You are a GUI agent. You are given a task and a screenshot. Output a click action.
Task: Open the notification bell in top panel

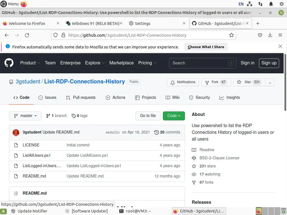(x=271, y=4)
